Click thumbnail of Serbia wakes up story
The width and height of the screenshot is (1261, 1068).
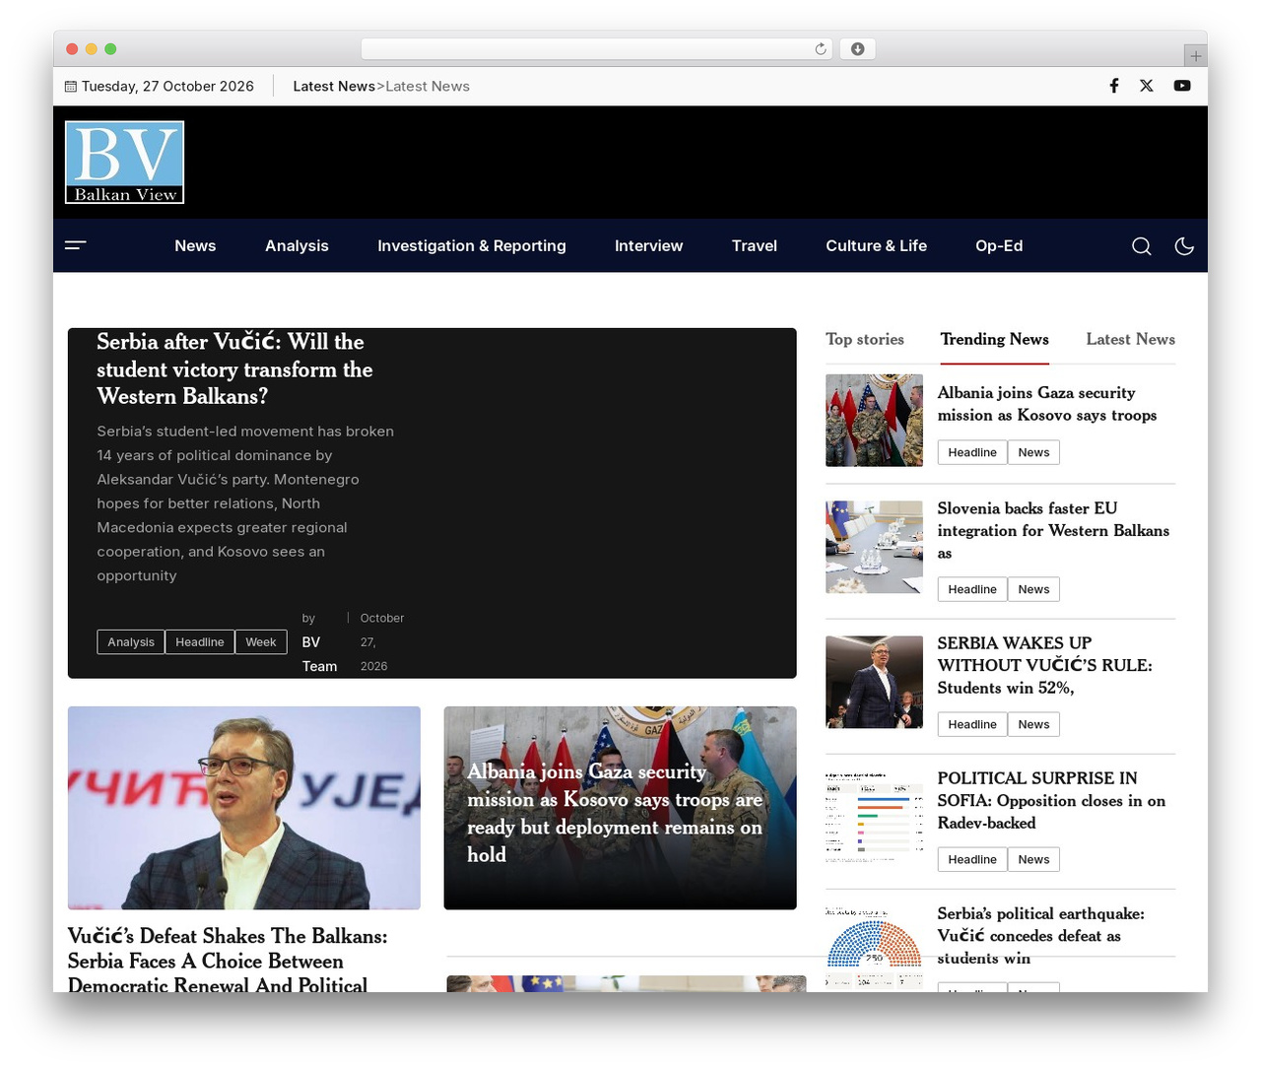pyautogui.click(x=874, y=682)
